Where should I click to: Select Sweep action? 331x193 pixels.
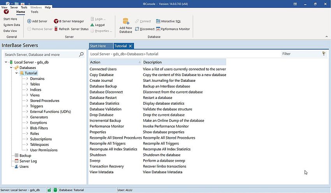coord(95,161)
